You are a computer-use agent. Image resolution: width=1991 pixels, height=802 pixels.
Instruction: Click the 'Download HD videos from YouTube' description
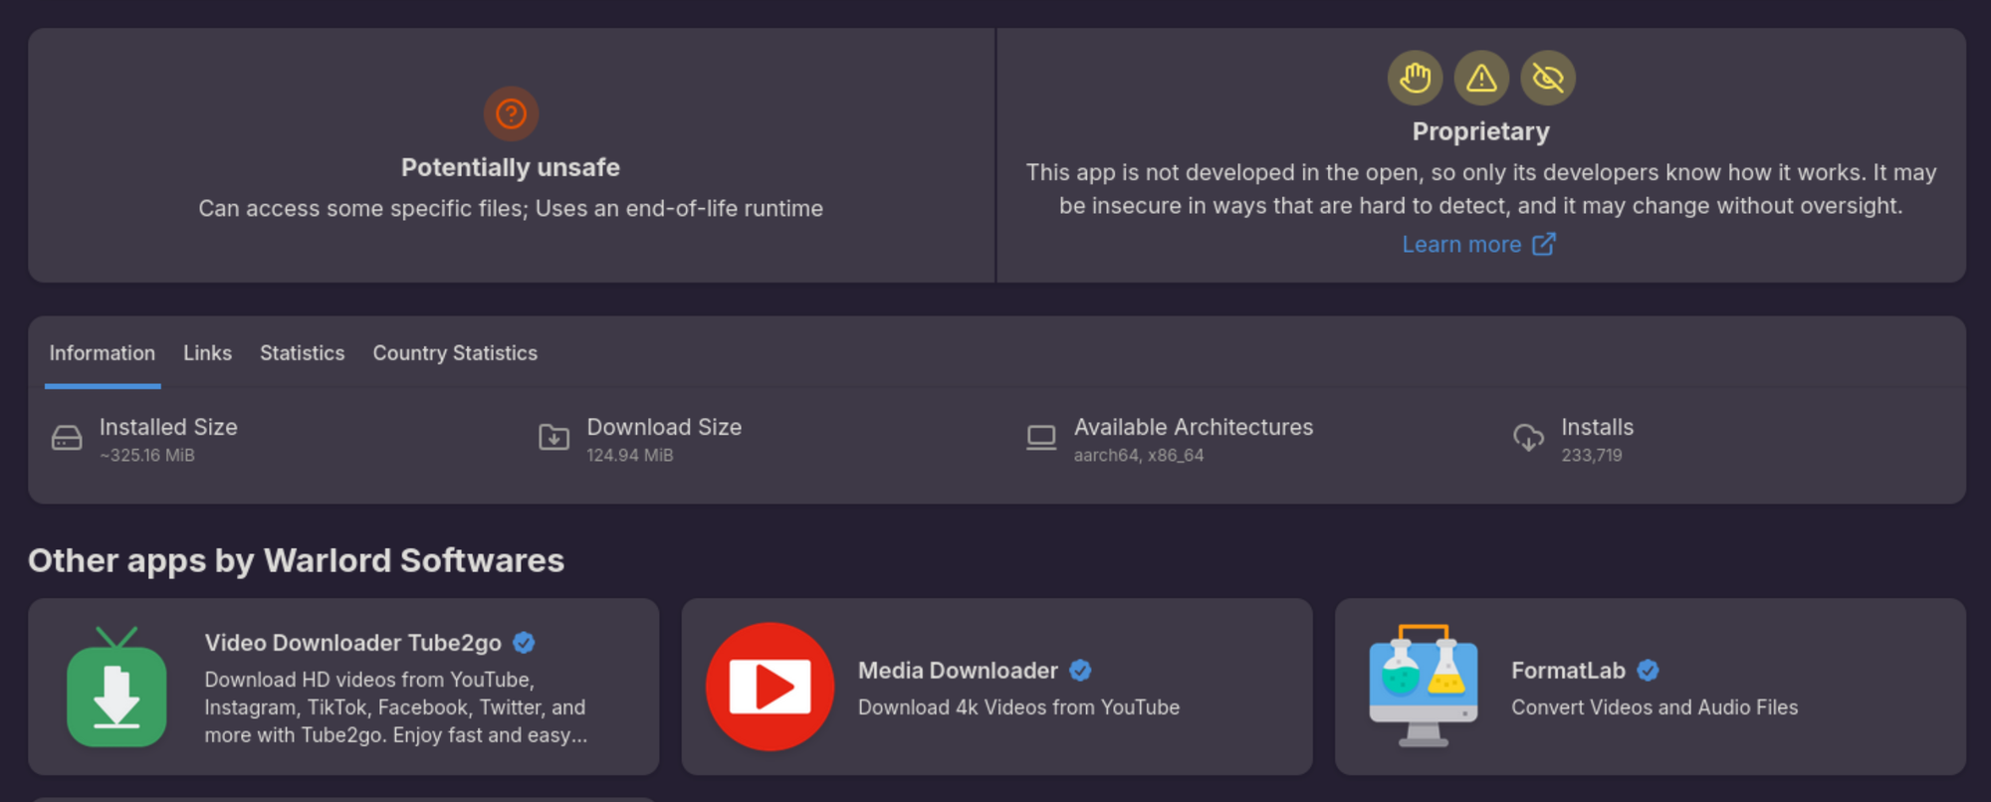(x=396, y=707)
